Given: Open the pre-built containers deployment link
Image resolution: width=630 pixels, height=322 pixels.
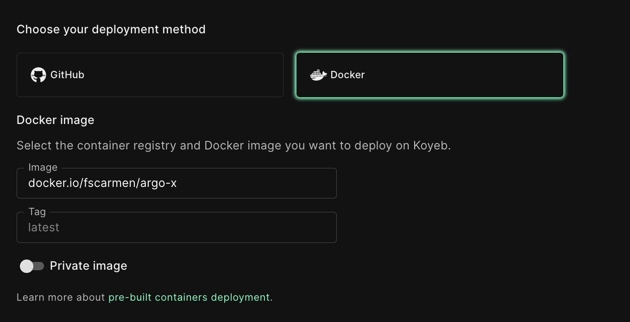Looking at the screenshot, I should (x=189, y=297).
